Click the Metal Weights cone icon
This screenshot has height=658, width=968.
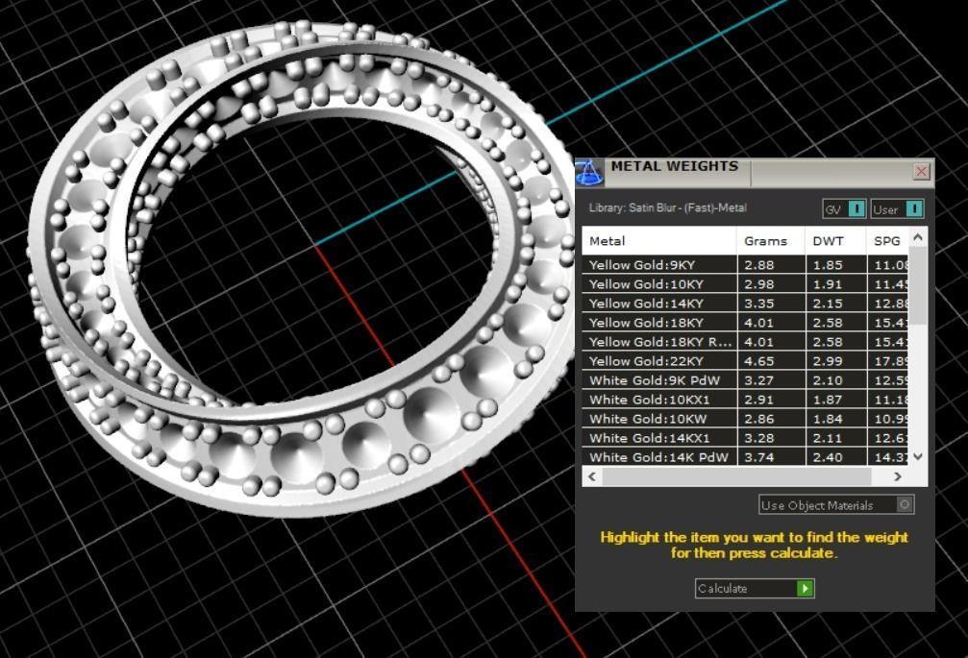click(589, 173)
